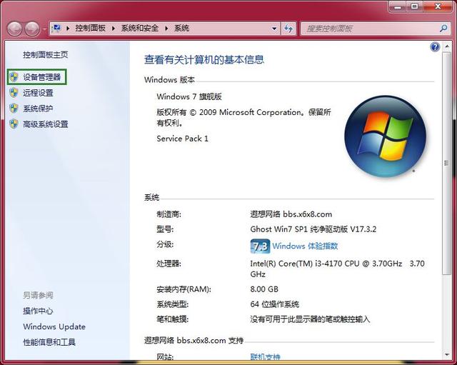Screen dimensions: 457x365
Task: Click the 搜索控制面板 search input field
Action: (x=370, y=29)
